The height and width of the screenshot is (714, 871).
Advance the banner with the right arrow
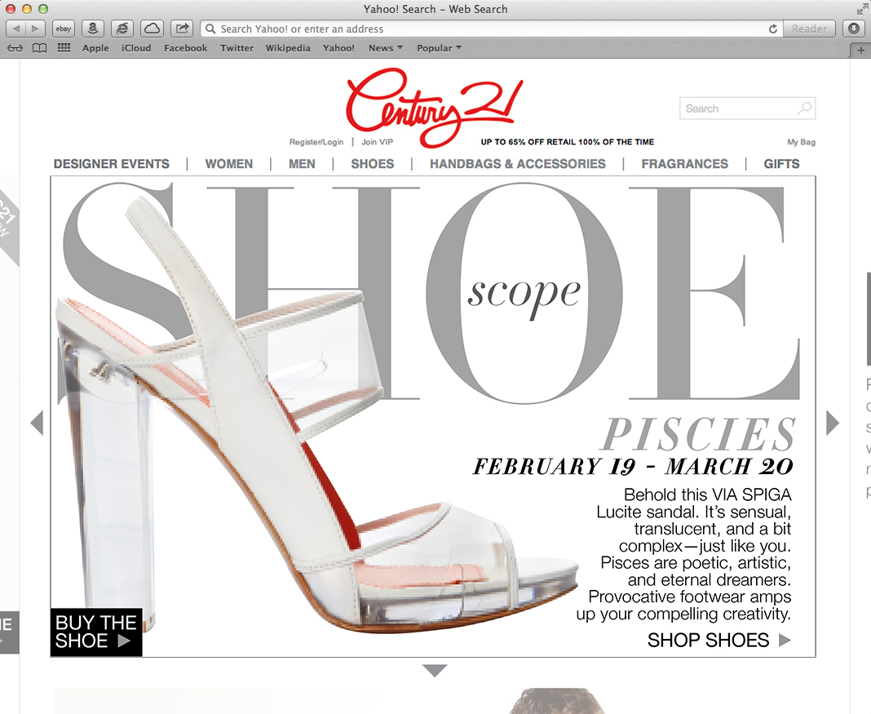coord(832,423)
